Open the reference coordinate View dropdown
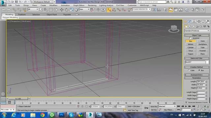 pos(84,9)
